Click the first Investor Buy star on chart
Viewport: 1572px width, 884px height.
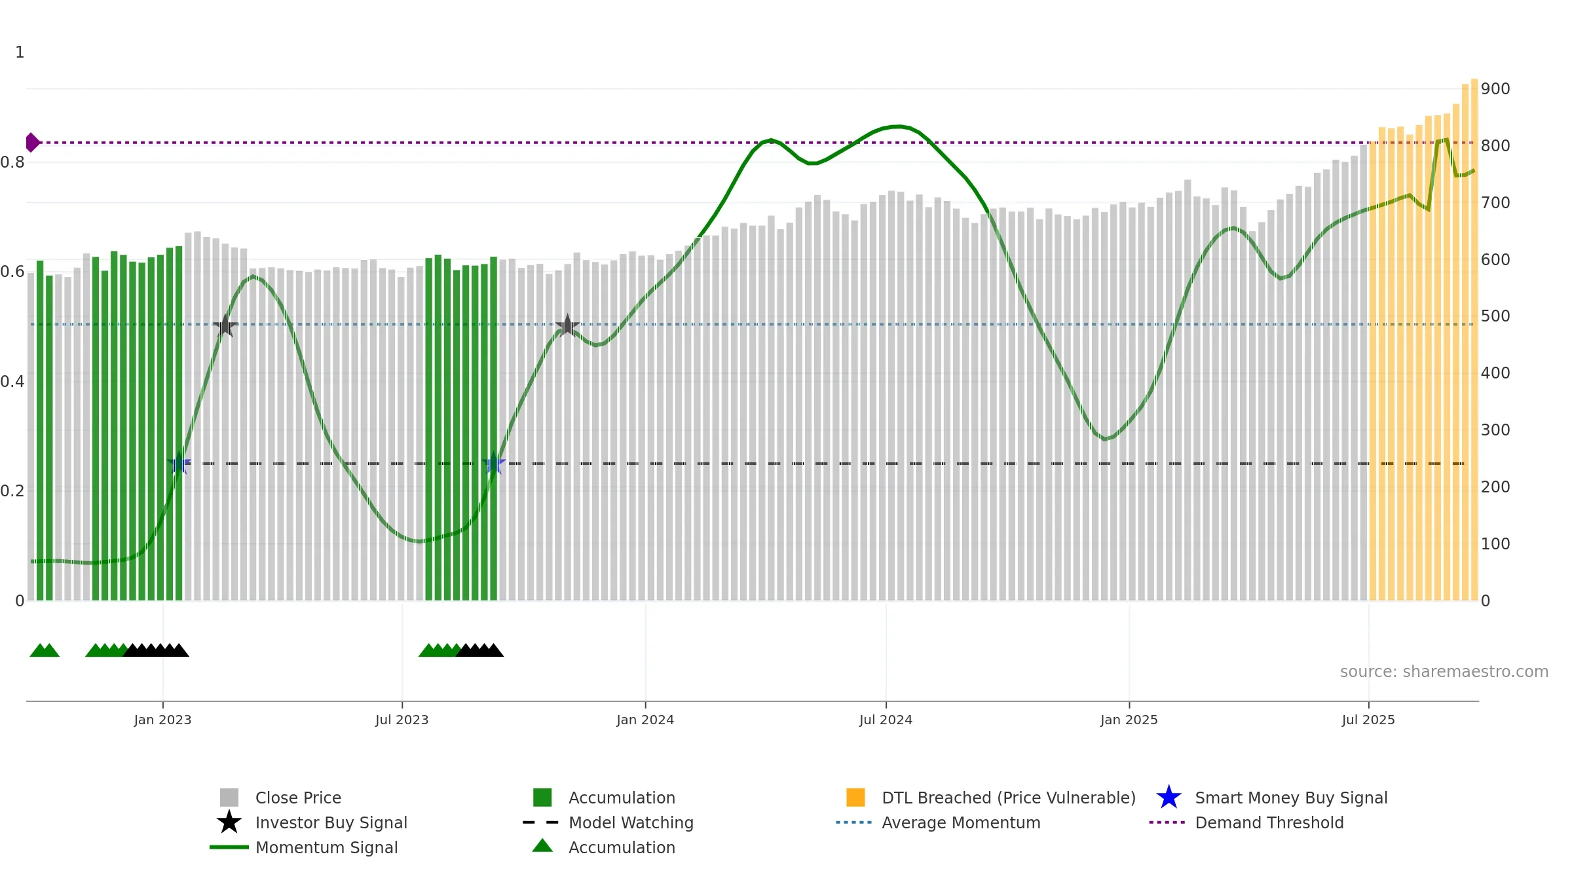pos(225,325)
